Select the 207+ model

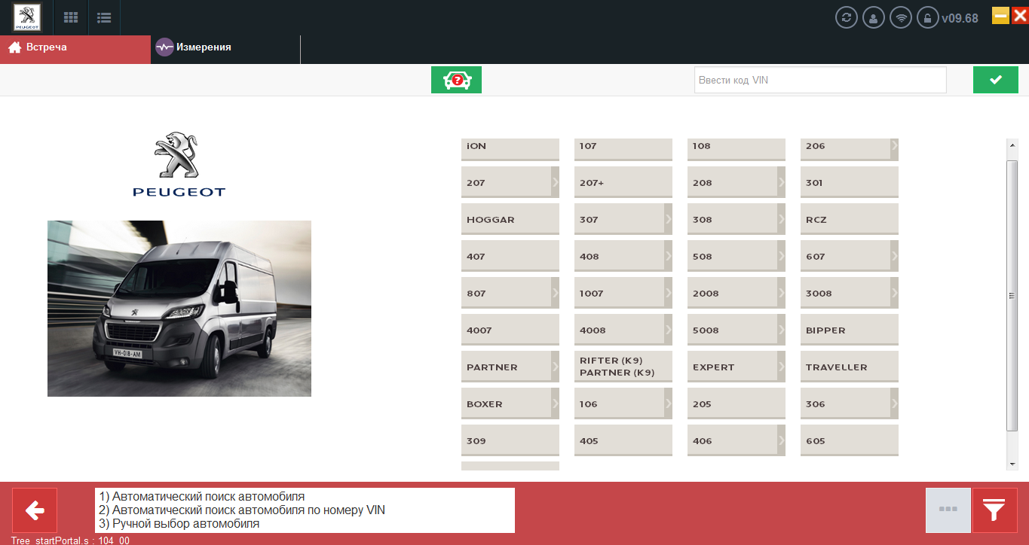(x=623, y=182)
